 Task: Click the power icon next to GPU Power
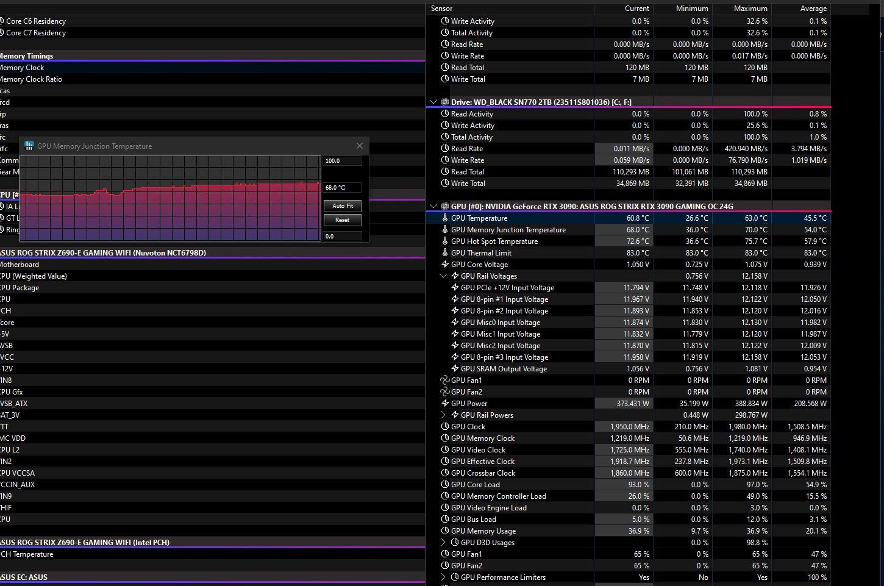(445, 404)
